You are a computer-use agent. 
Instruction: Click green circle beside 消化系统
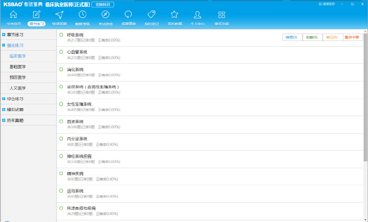61,69
